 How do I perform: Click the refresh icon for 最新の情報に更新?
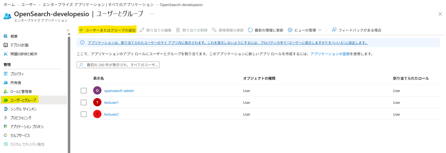point(250,30)
